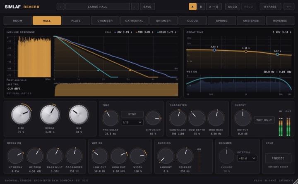Click the MOD DEPTH knob
Viewport: 298px width, 184px height.
(197, 118)
